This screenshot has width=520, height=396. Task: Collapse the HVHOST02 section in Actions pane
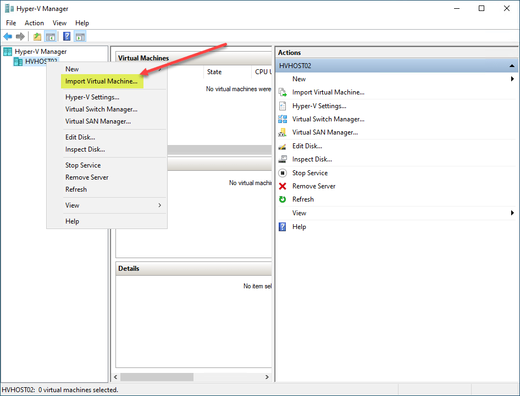[512, 65]
